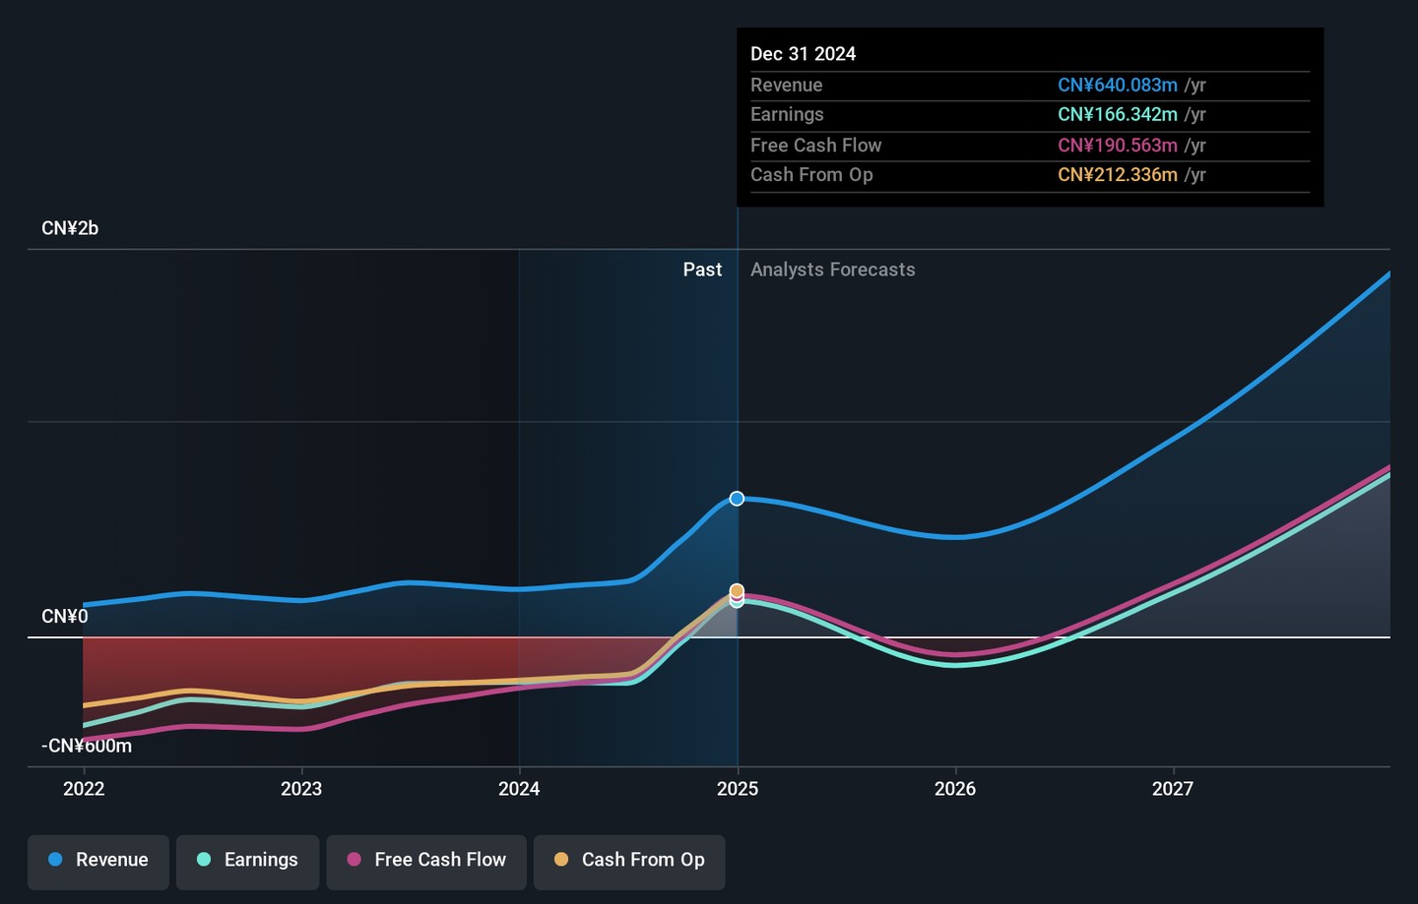This screenshot has height=904, width=1418.
Task: Click the Earnings value CN¥166.342m in tooltip
Action: tap(1118, 115)
